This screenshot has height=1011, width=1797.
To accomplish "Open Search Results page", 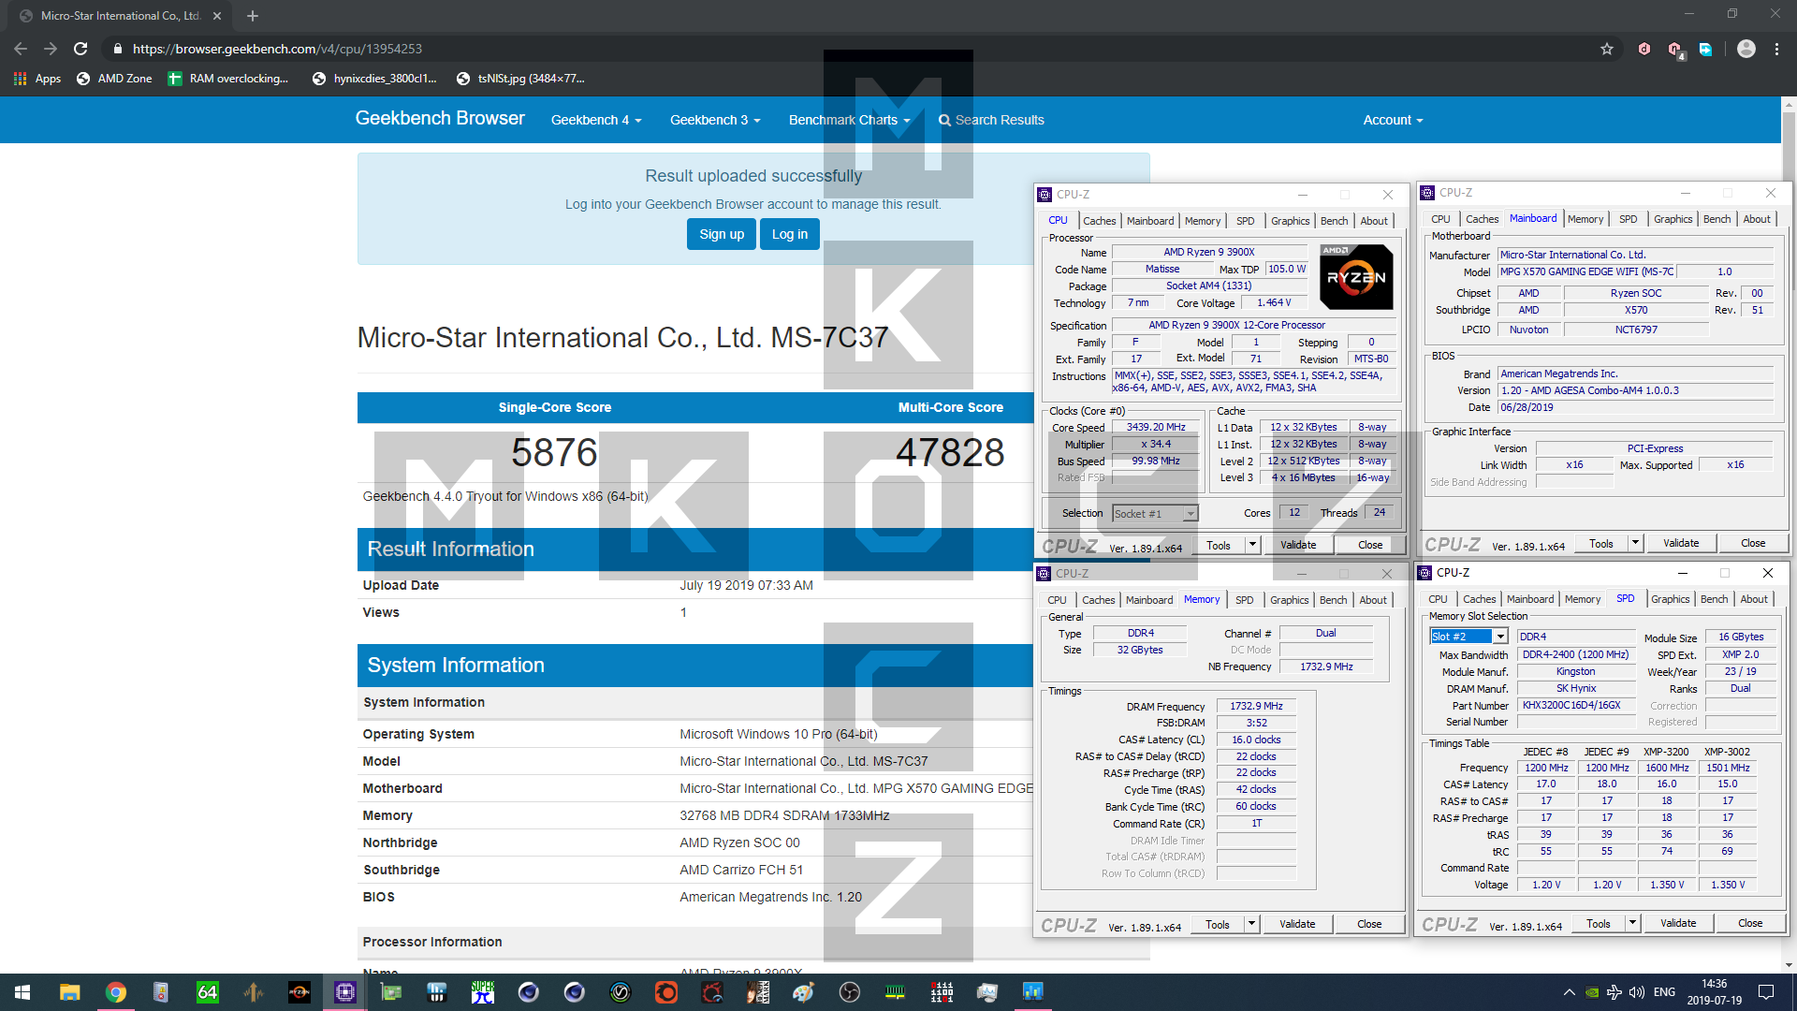I will click(991, 120).
